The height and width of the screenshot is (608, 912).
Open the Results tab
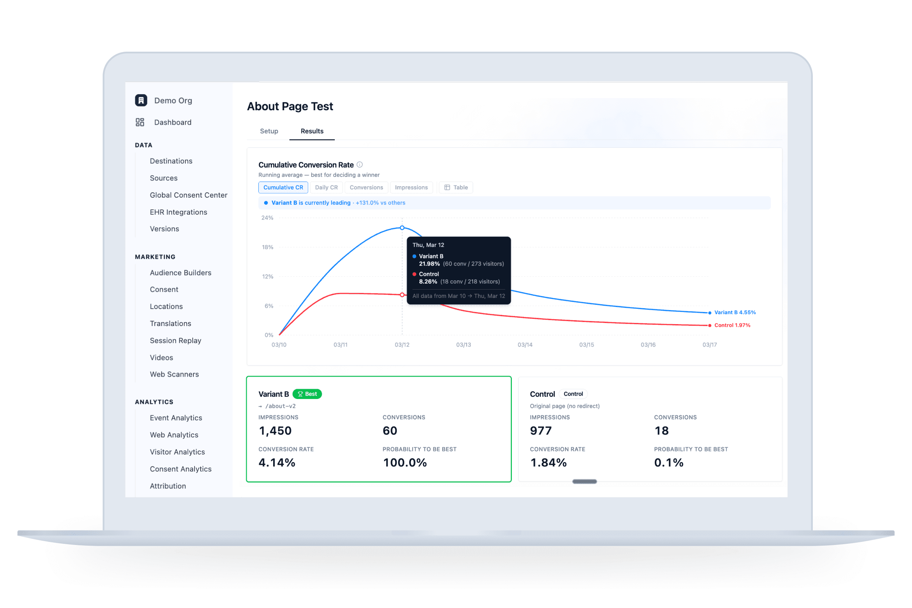pyautogui.click(x=312, y=131)
